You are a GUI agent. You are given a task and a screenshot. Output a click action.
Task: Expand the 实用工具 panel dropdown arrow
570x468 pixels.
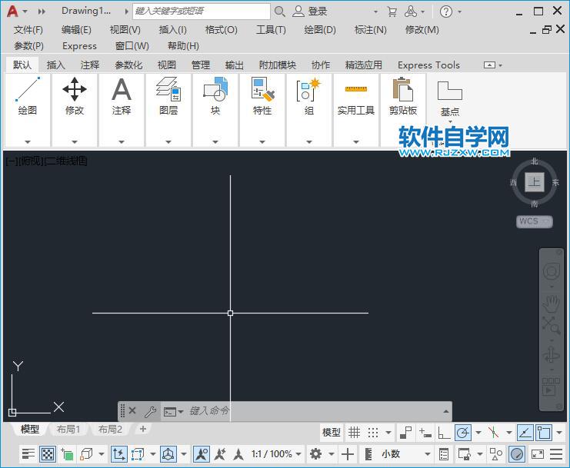tap(356, 141)
